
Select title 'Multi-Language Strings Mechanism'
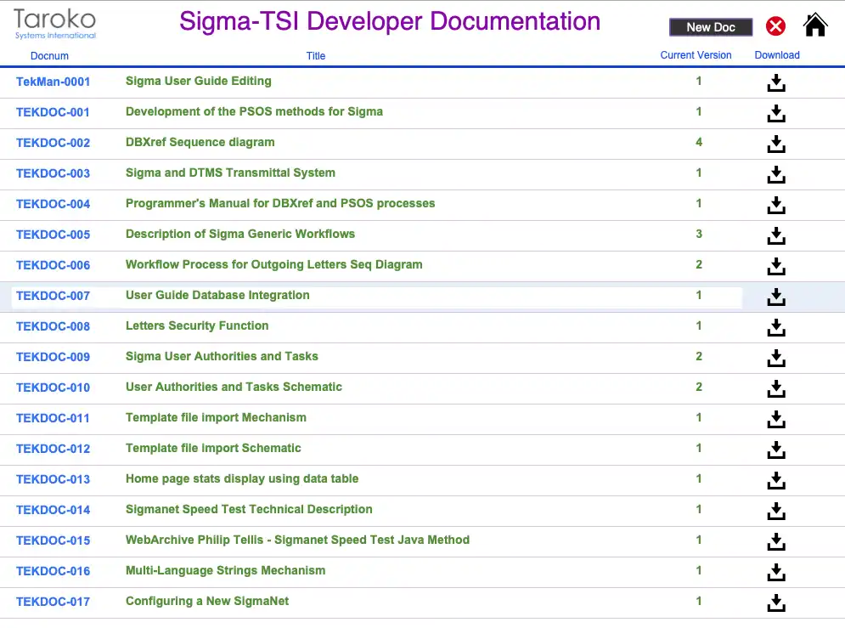(x=225, y=570)
